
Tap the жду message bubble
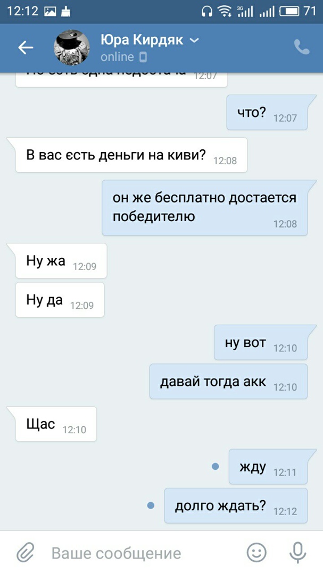coord(268,467)
